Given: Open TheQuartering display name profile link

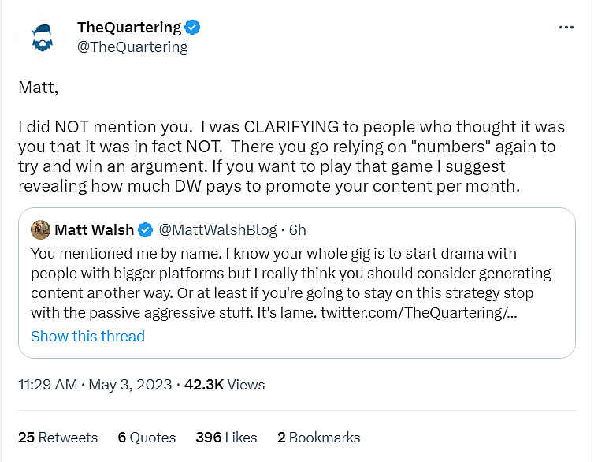Looking at the screenshot, I should (x=129, y=28).
